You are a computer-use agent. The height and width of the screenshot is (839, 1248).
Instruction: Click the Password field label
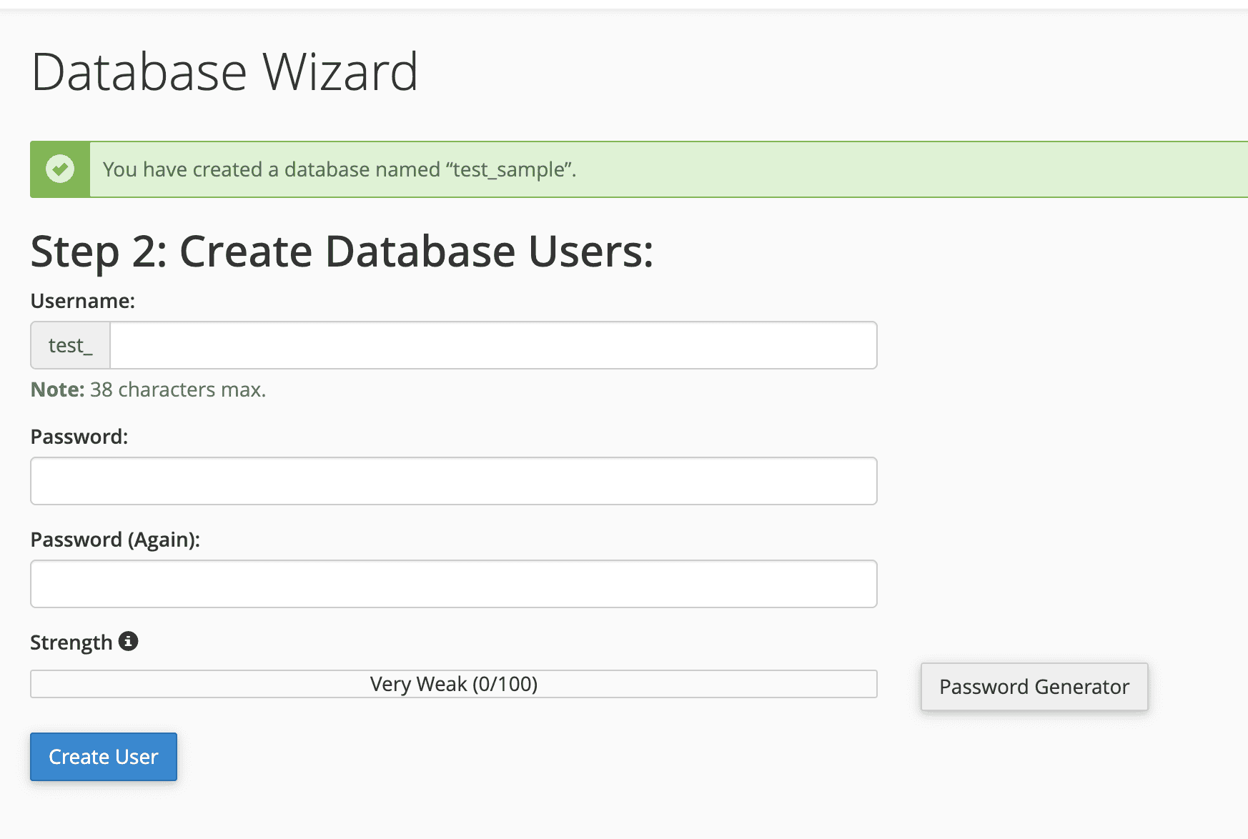pyautogui.click(x=79, y=436)
